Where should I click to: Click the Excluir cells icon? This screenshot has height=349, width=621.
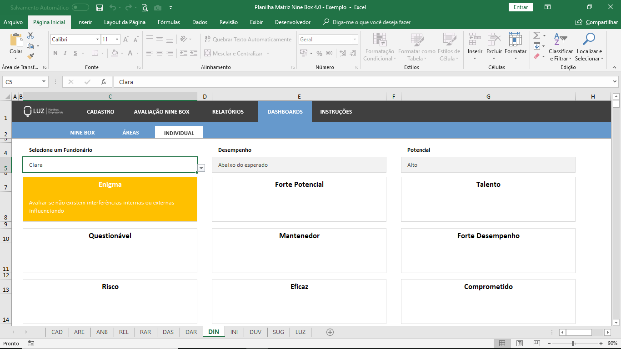pyautogui.click(x=494, y=40)
